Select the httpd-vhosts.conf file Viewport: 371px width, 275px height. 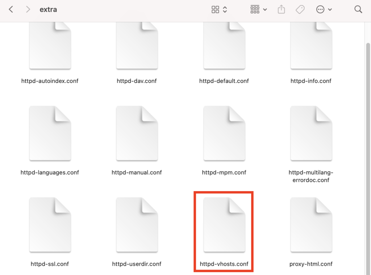tap(224, 225)
